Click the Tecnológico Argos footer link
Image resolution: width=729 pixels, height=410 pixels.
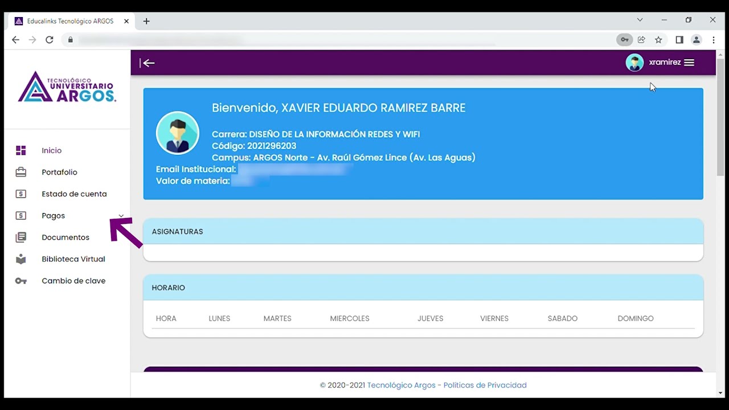[401, 385]
